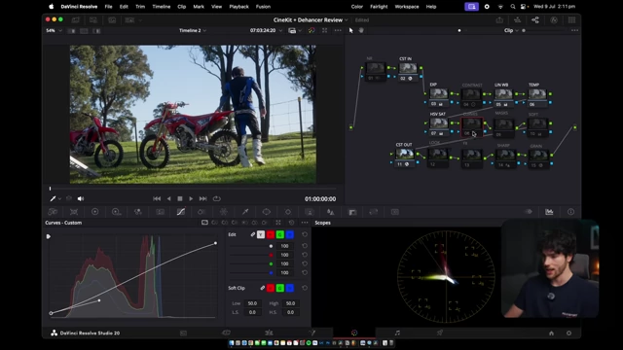
Task: Open the timecode 07:03:24:20 dropdown
Action: click(266, 30)
